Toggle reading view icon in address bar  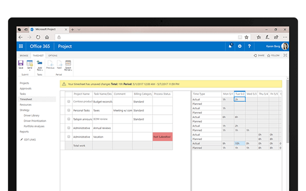point(240,37)
